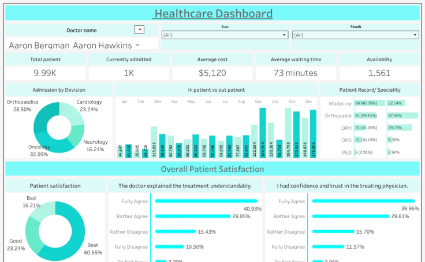Select the Total patient 9.99K value
Viewport: 425px width, 262px height.
pos(45,73)
